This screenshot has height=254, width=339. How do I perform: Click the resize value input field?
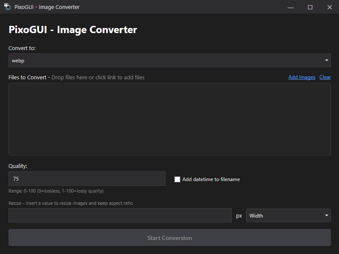pyautogui.click(x=120, y=215)
